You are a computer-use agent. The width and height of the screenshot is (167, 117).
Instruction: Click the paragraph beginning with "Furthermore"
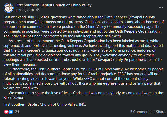click(83, 79)
